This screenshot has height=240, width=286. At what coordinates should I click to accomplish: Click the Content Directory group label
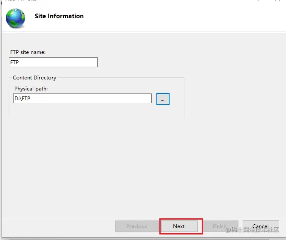pos(34,78)
